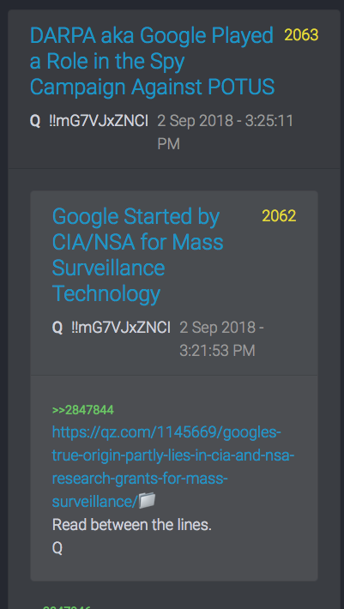Open the DARPA aka Google post title

152,62
